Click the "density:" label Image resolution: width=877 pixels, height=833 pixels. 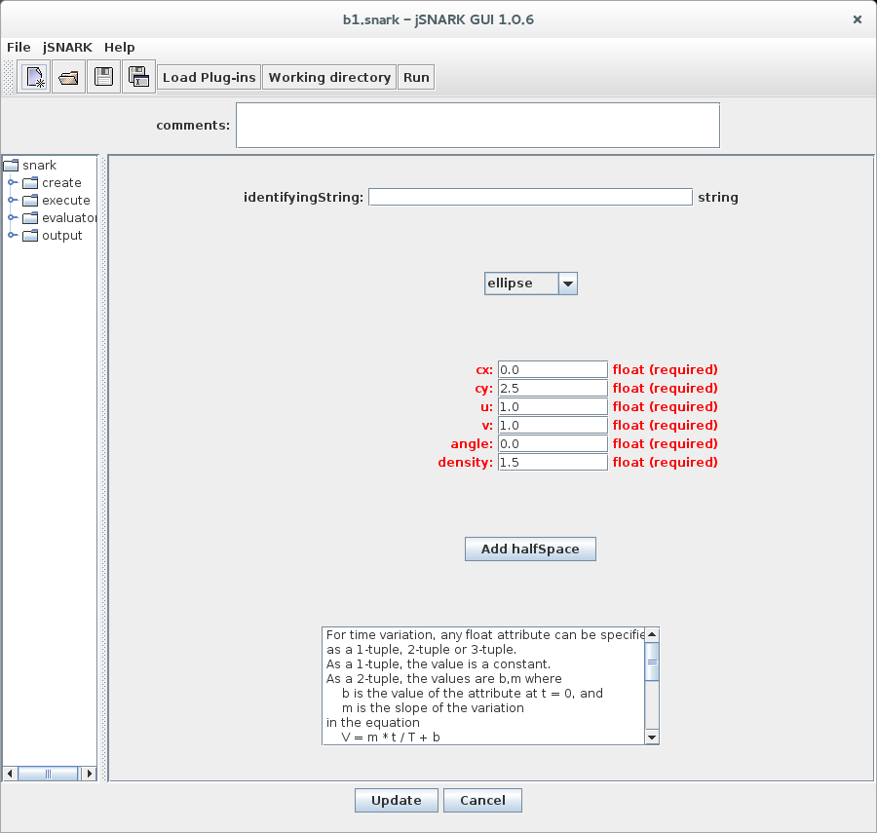[466, 463]
